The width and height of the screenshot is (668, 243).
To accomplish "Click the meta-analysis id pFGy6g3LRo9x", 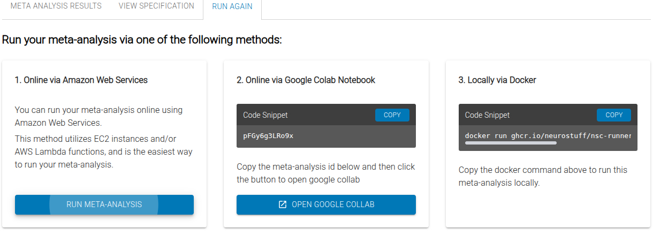I will [268, 135].
